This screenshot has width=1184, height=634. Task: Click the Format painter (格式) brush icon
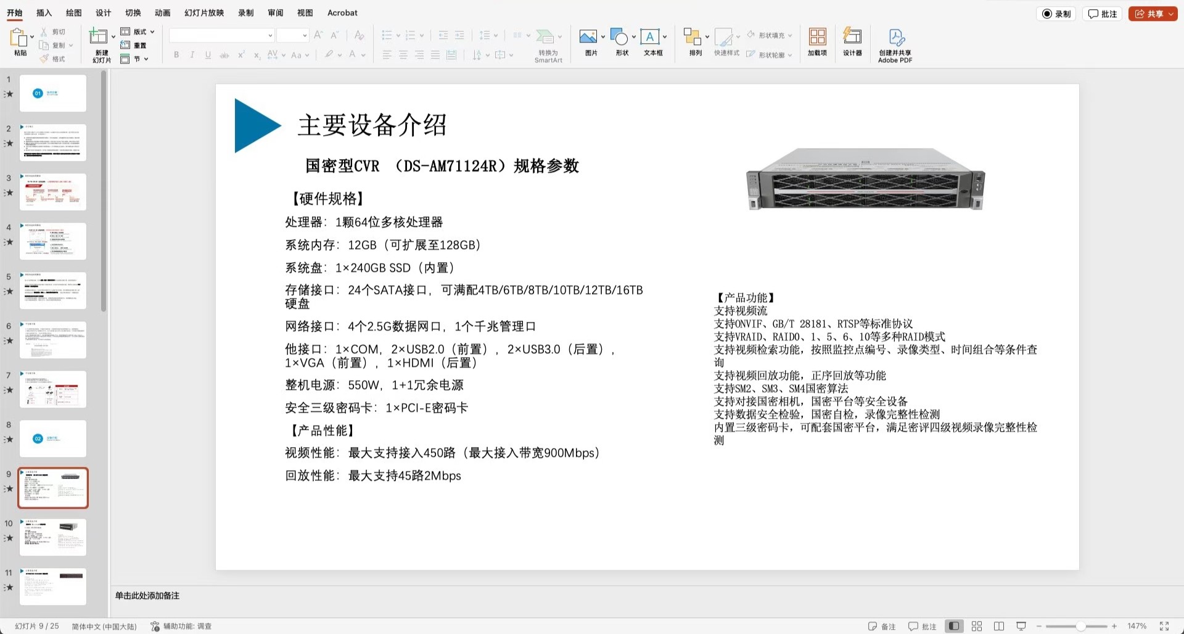tap(44, 59)
